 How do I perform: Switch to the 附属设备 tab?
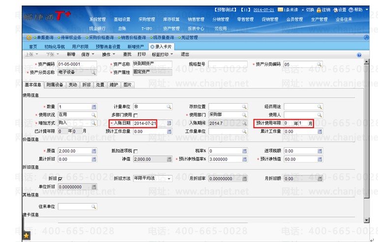(x=55, y=85)
